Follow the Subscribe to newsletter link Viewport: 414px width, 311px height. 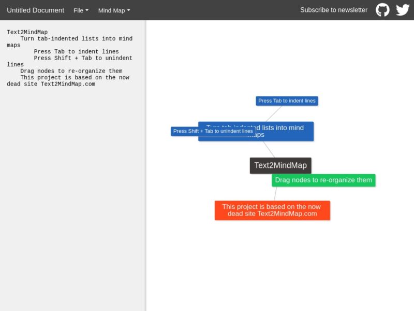click(334, 9)
